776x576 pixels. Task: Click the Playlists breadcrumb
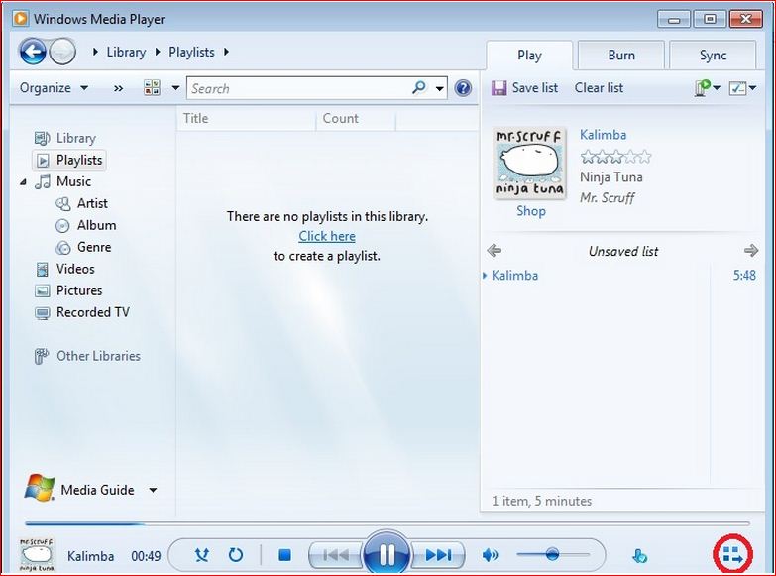(191, 52)
